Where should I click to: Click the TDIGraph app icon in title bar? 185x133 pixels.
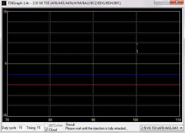tap(4, 3)
